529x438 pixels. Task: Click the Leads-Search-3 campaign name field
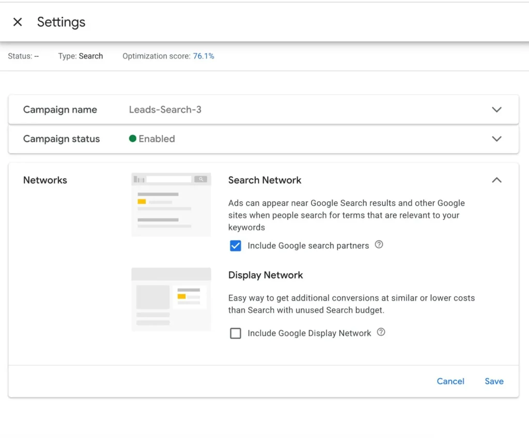165,110
